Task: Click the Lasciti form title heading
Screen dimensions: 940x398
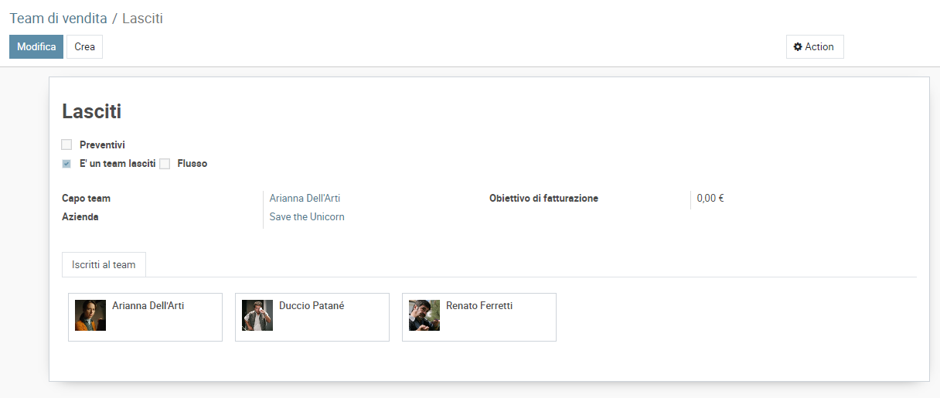Action: (91, 112)
